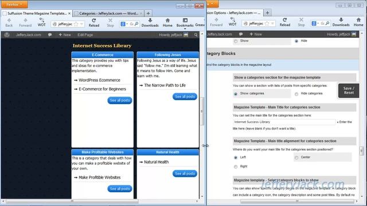
Task: Click bookmark star in right window address bar
Action: coord(267,23)
